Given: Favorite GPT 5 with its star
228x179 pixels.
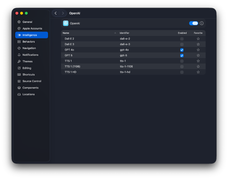Looking at the screenshot, I should [198, 55].
